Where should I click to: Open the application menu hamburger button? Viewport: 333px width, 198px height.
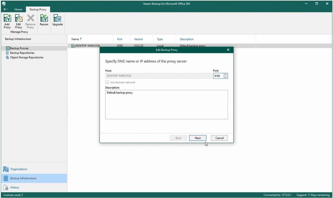pos(6,9)
